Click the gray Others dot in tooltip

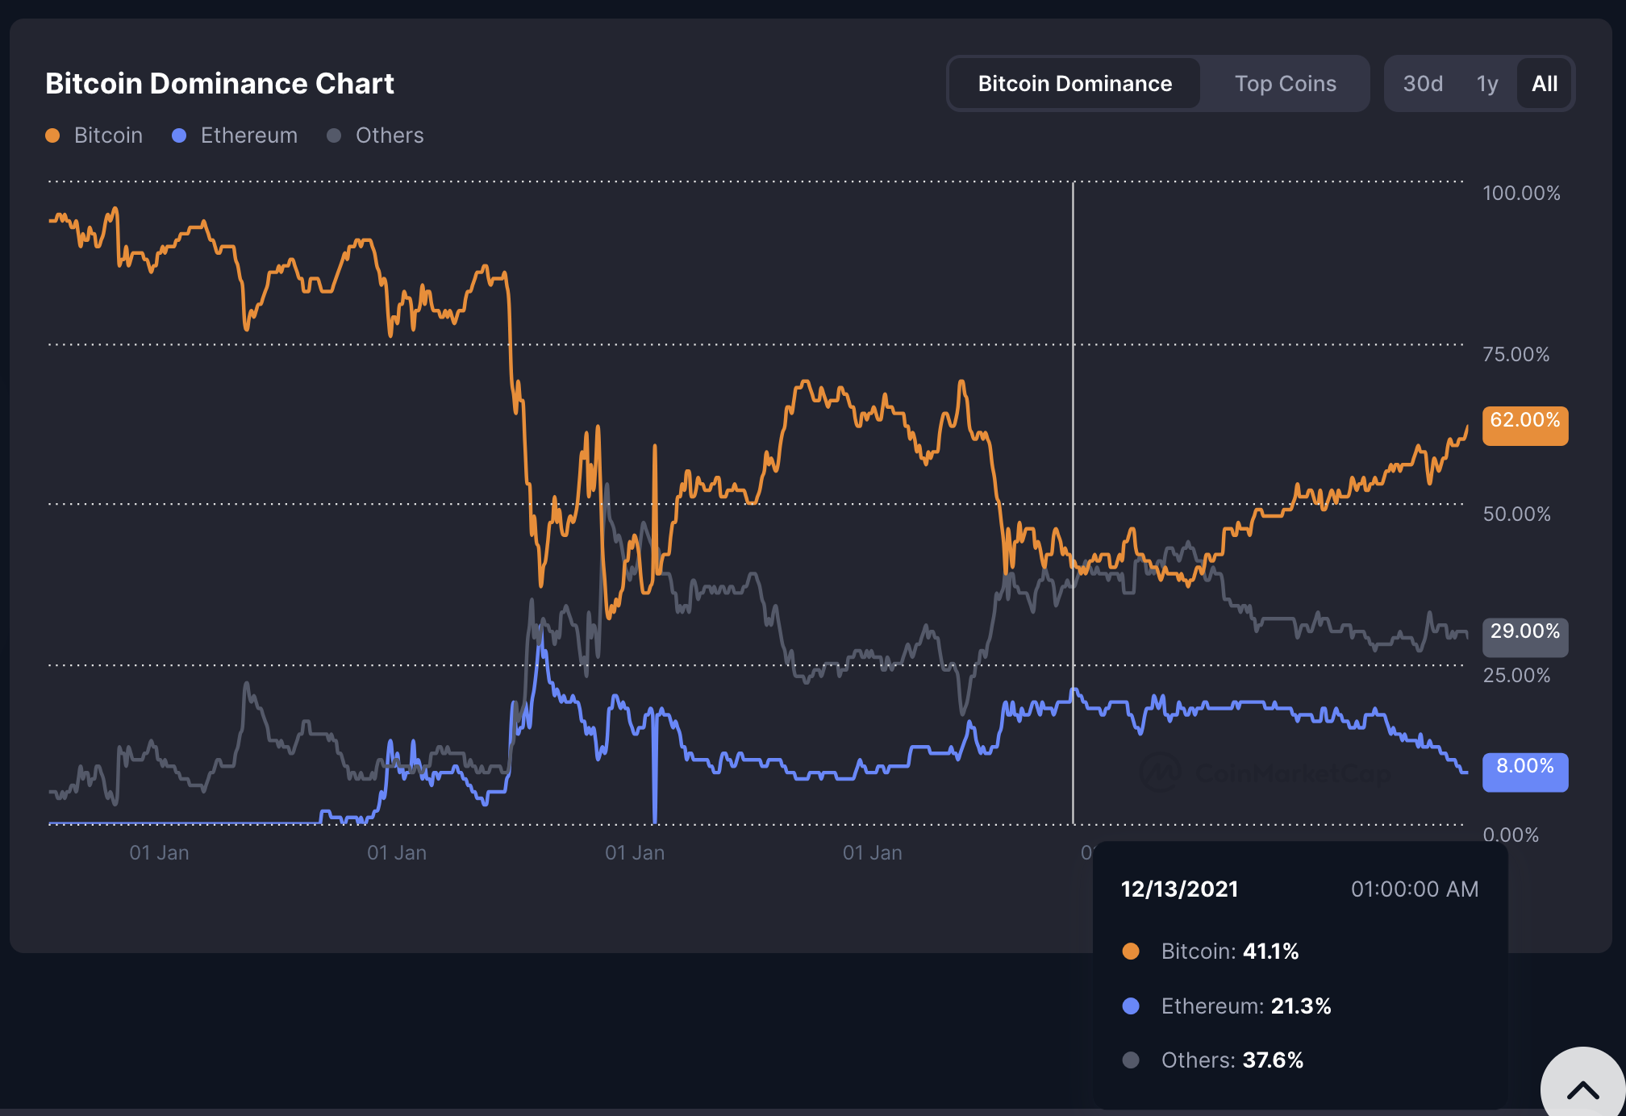(x=1131, y=1060)
